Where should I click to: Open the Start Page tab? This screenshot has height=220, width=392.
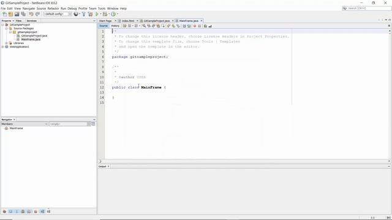105,21
